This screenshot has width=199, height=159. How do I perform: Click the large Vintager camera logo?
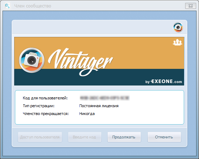[32, 60]
